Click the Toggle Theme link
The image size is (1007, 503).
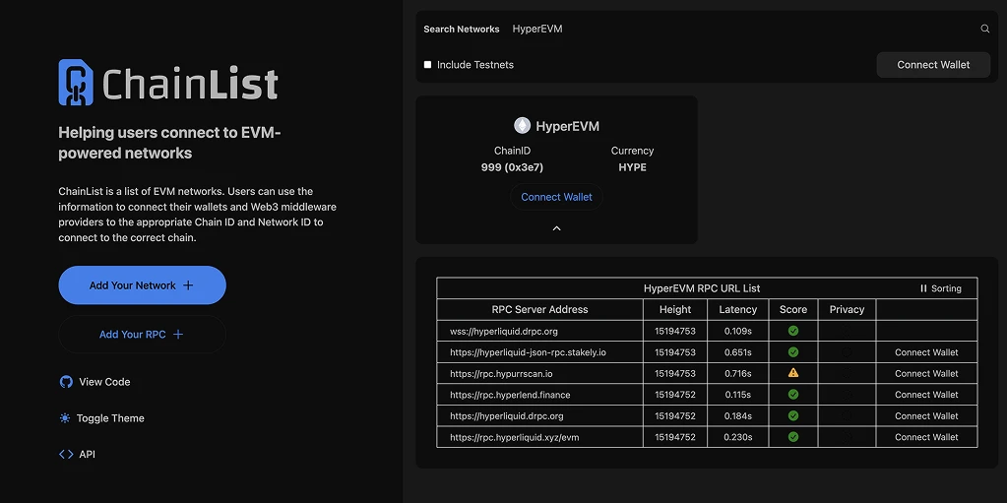[x=101, y=418]
